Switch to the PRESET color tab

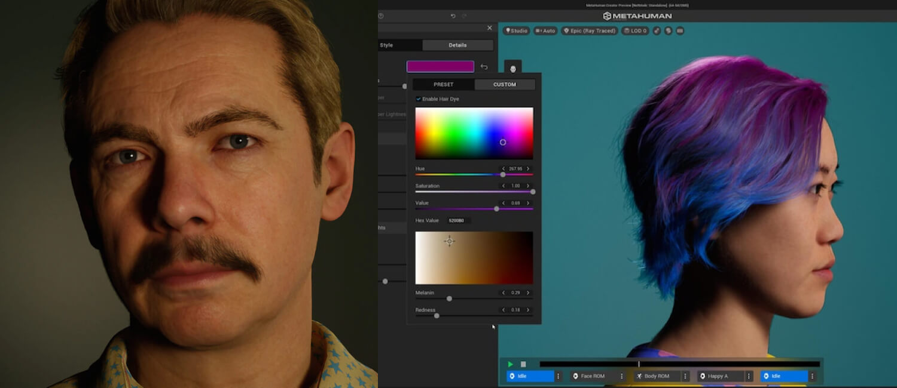coord(443,85)
